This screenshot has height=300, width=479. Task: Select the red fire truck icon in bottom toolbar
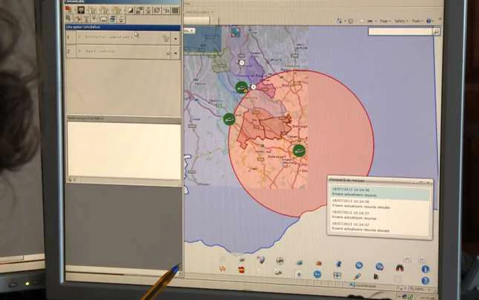pyautogui.click(x=241, y=270)
